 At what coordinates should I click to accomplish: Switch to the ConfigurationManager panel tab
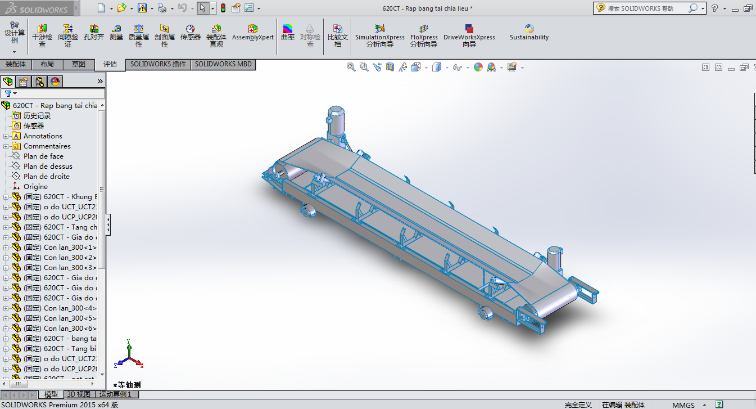39,82
